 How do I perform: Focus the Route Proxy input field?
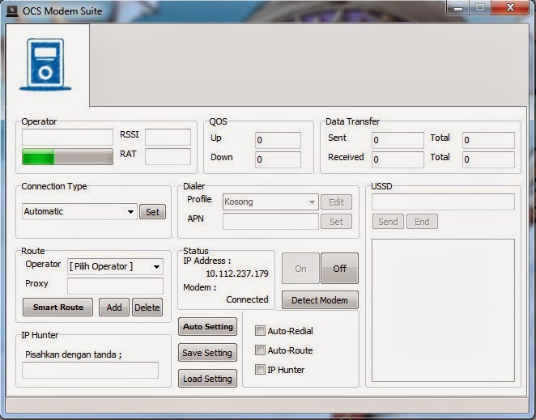115,286
